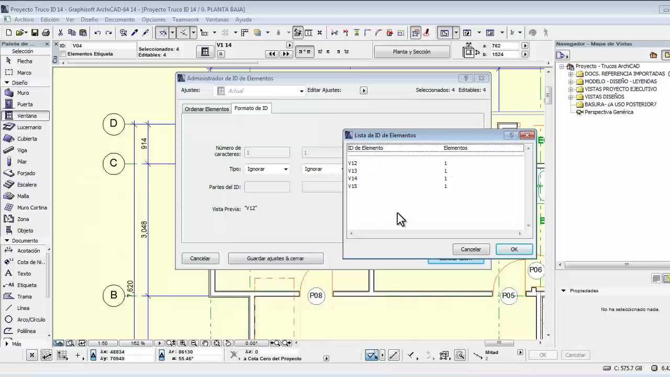Expand the Más toolbox section
The image size is (670, 377).
(7, 344)
